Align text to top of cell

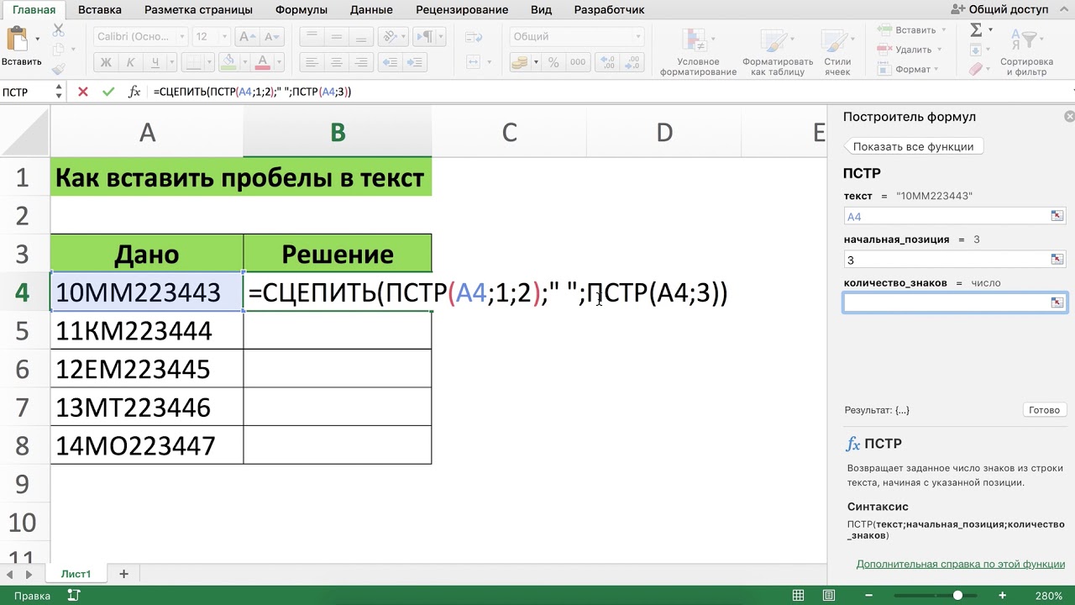312,36
